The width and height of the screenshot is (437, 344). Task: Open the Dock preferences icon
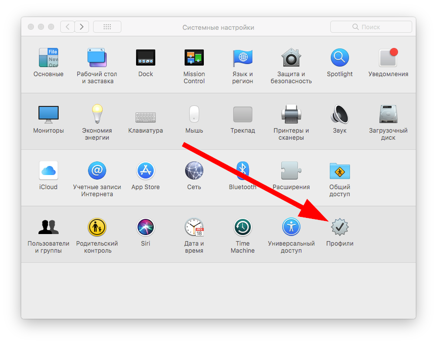tap(146, 58)
